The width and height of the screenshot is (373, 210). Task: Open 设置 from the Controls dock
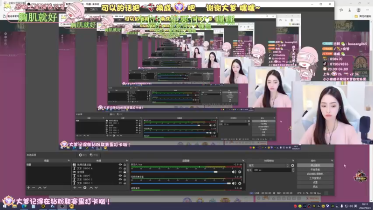315,182
